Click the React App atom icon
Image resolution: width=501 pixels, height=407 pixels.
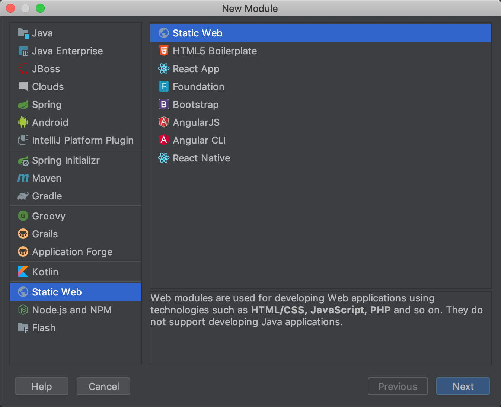coord(164,68)
